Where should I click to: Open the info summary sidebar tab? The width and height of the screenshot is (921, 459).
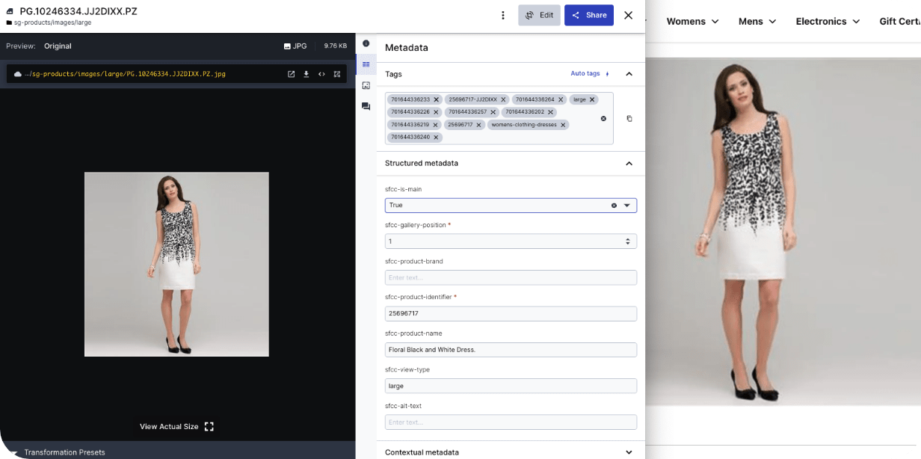pos(366,43)
